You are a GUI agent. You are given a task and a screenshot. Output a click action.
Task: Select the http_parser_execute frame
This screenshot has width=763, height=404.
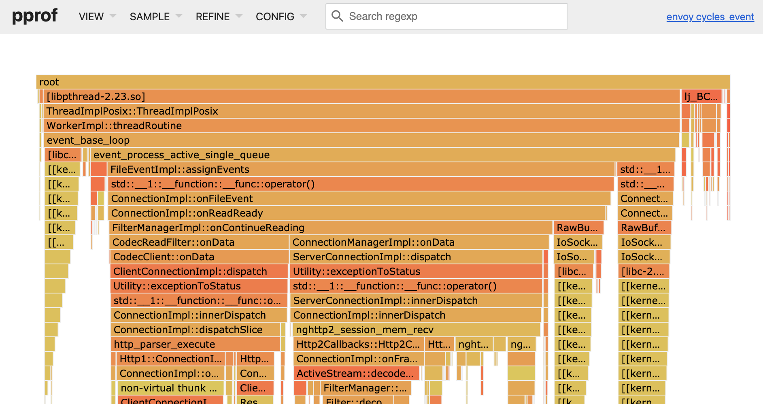coord(195,344)
